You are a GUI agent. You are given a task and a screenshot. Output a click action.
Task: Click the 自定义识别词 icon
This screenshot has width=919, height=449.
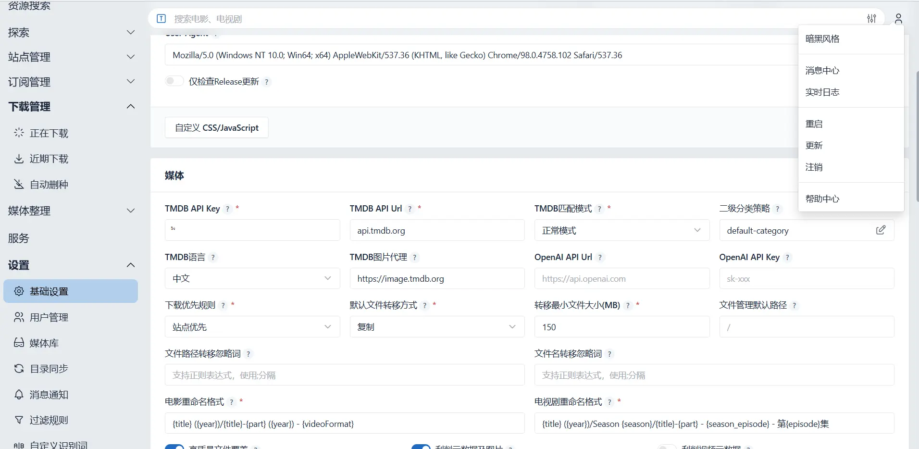[x=19, y=445]
